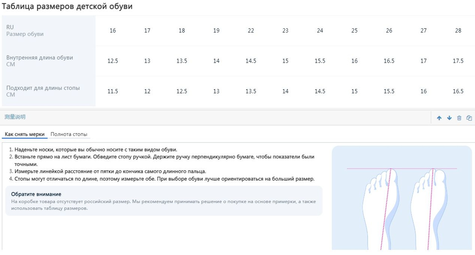Move the section up with the arrow icon
Viewport: 475px width, 255px height.
tap(439, 118)
